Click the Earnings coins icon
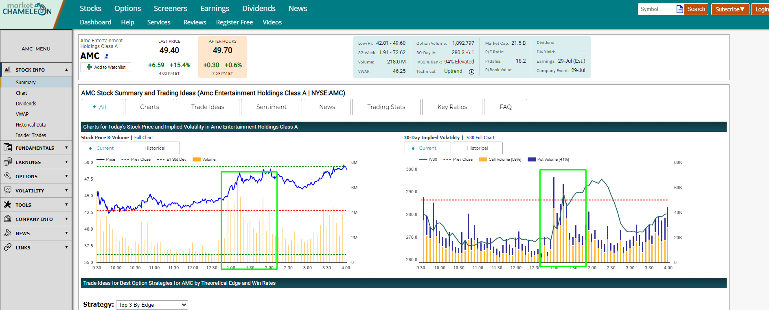Image resolution: width=769 pixels, height=310 pixels. click(x=8, y=162)
